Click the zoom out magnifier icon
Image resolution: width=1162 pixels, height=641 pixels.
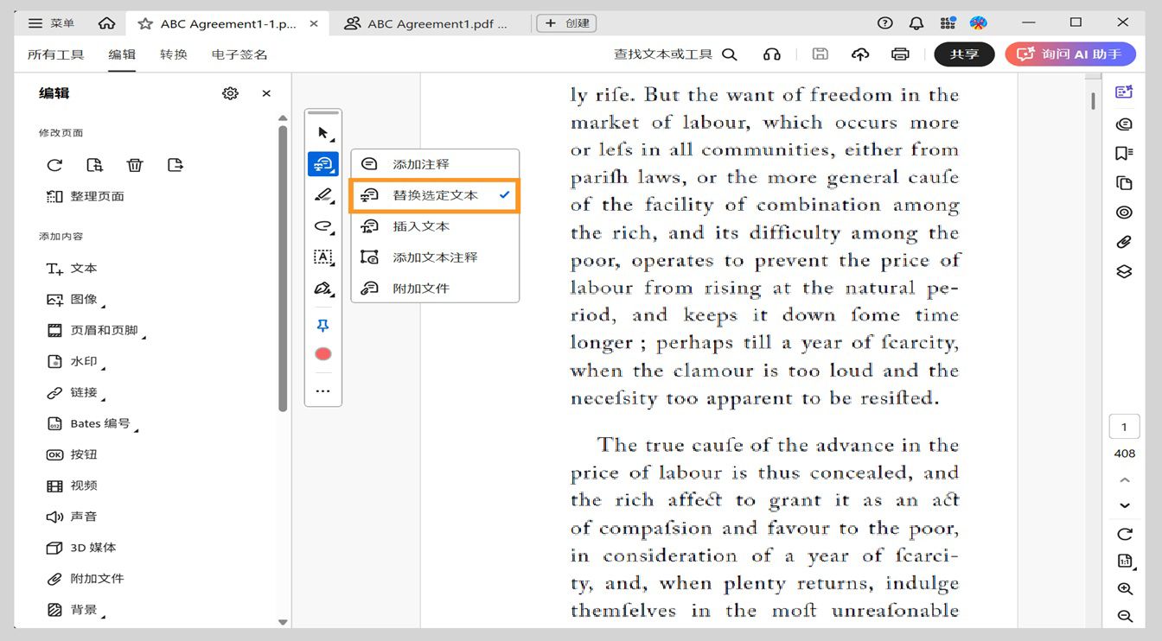pyautogui.click(x=1125, y=616)
